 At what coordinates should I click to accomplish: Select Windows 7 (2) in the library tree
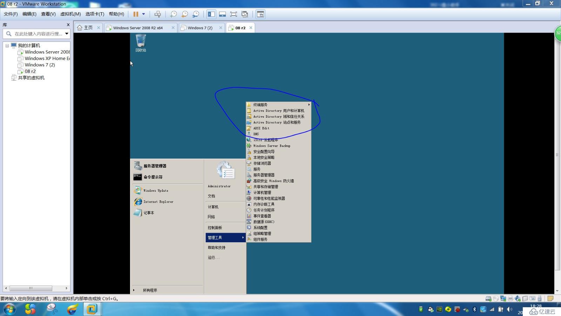coord(40,65)
